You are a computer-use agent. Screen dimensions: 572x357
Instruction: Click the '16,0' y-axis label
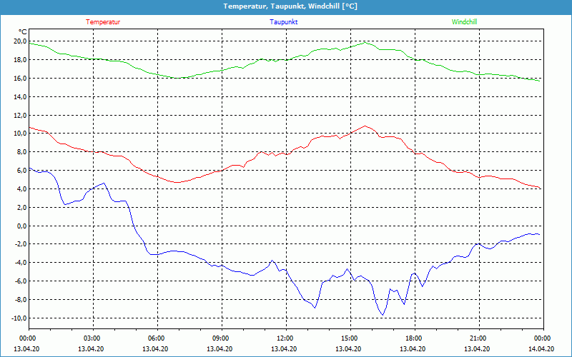(x=20, y=79)
